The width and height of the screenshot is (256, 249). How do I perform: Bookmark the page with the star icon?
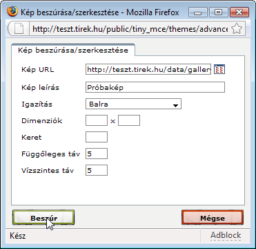pyautogui.click(x=237, y=29)
